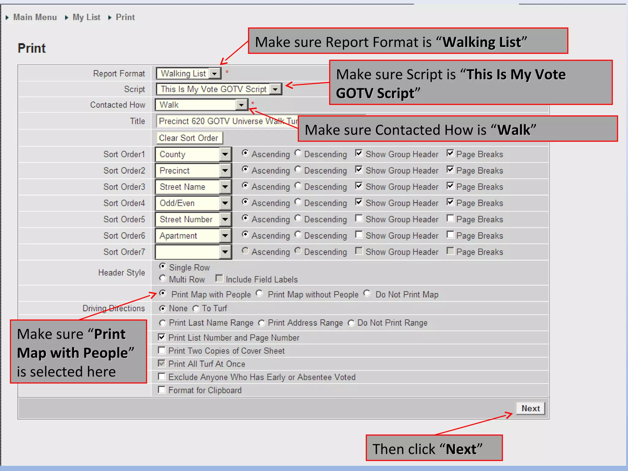Click the Clear Sort Order button
Image resolution: width=628 pixels, height=471 pixels.
coord(189,138)
